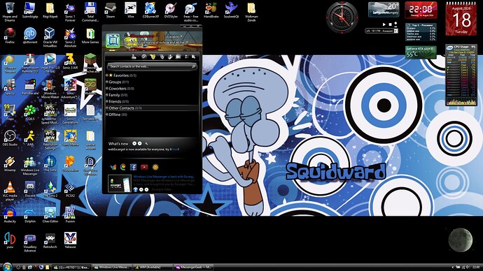Open Sonic Mania desktop icon
This screenshot has width=483, height=271.
click(x=70, y=138)
